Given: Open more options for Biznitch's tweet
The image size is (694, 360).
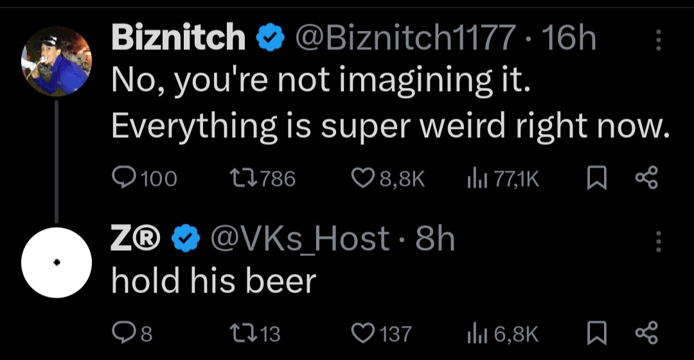Looking at the screenshot, I should click(x=657, y=40).
